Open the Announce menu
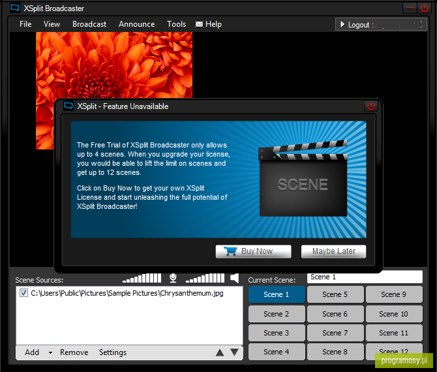The width and height of the screenshot is (437, 372). (136, 24)
